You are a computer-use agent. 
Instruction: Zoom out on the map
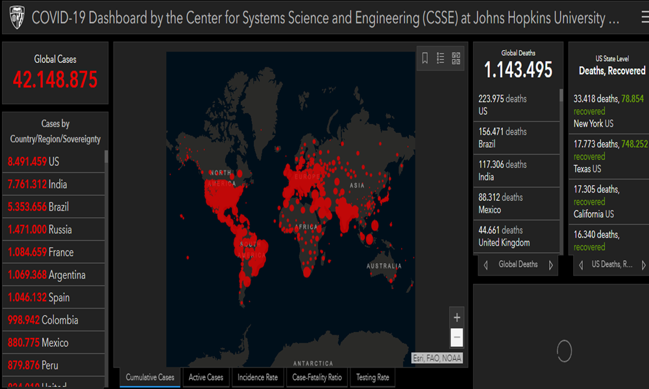tap(457, 337)
